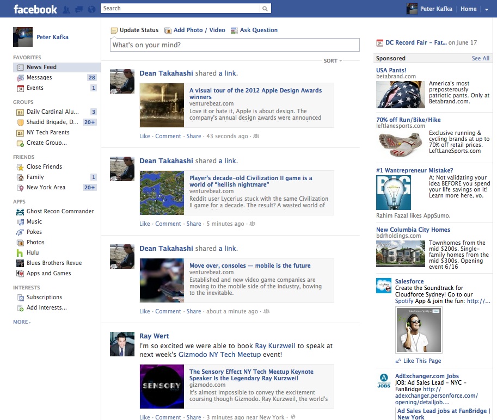
Task: Click the Family list house icon
Action: point(20,177)
